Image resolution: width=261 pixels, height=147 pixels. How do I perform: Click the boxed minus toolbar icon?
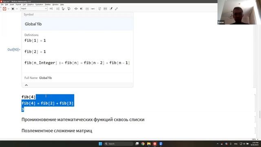point(87,9)
